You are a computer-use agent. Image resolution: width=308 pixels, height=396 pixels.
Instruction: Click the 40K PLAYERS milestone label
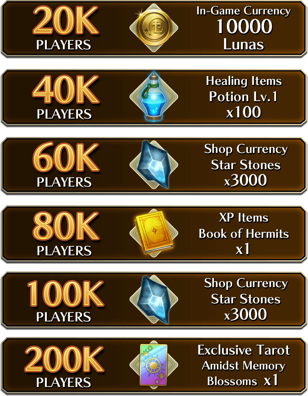pyautogui.click(x=65, y=97)
